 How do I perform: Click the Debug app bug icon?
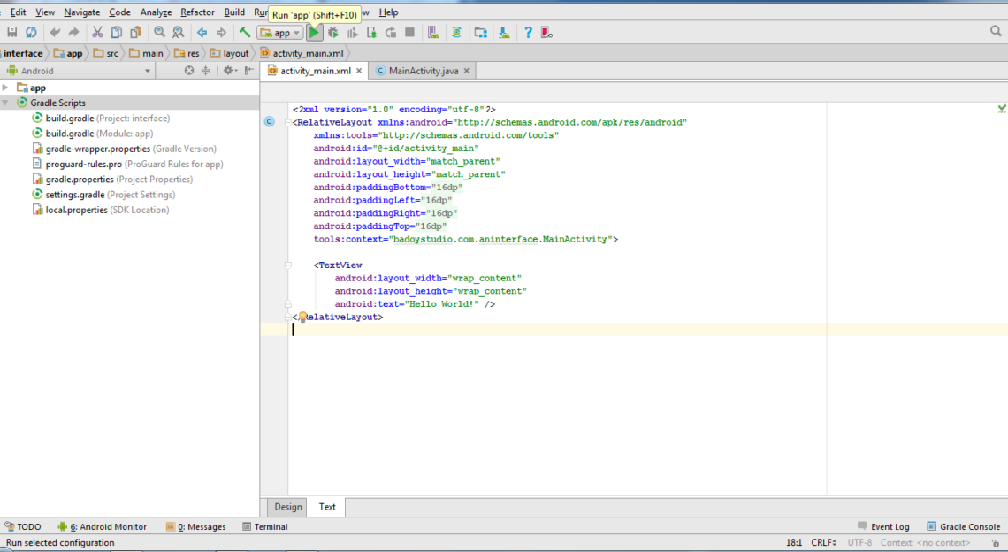[333, 33]
